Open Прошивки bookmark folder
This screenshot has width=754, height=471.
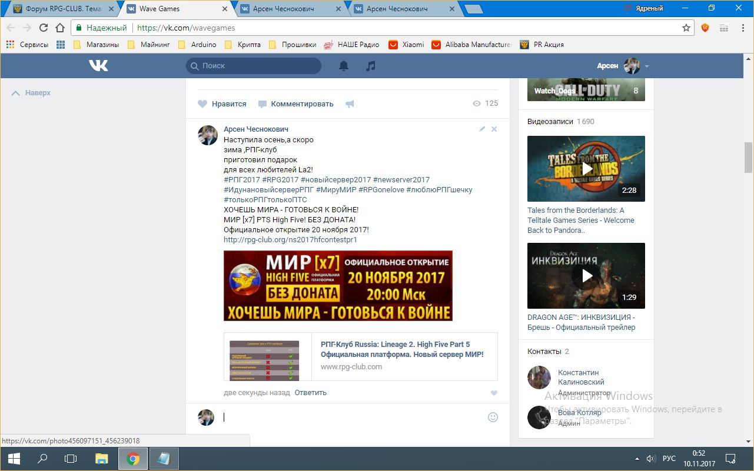(x=293, y=45)
